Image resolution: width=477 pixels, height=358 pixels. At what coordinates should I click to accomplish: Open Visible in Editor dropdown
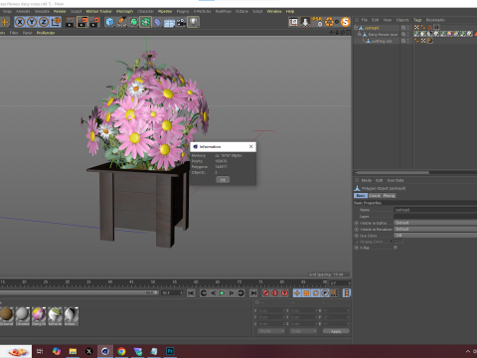pos(435,223)
